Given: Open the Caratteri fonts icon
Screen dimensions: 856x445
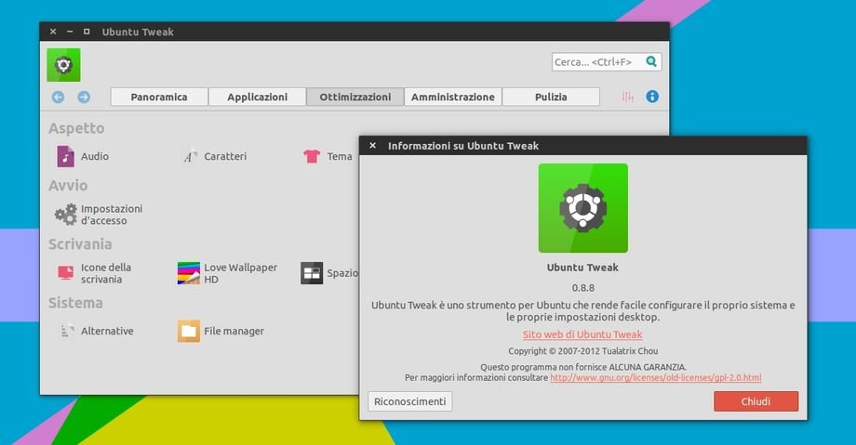Looking at the screenshot, I should [x=190, y=156].
